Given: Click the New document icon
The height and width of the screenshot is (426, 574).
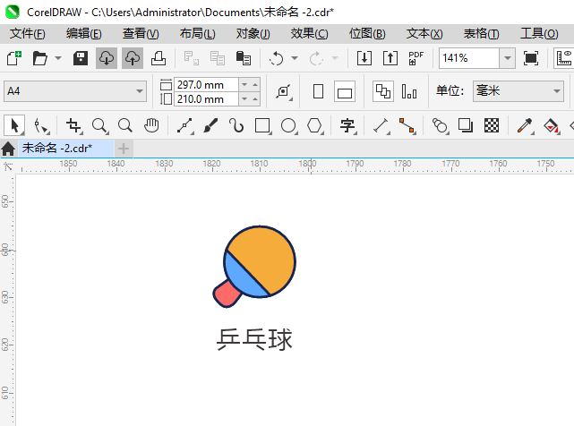Looking at the screenshot, I should 14,58.
